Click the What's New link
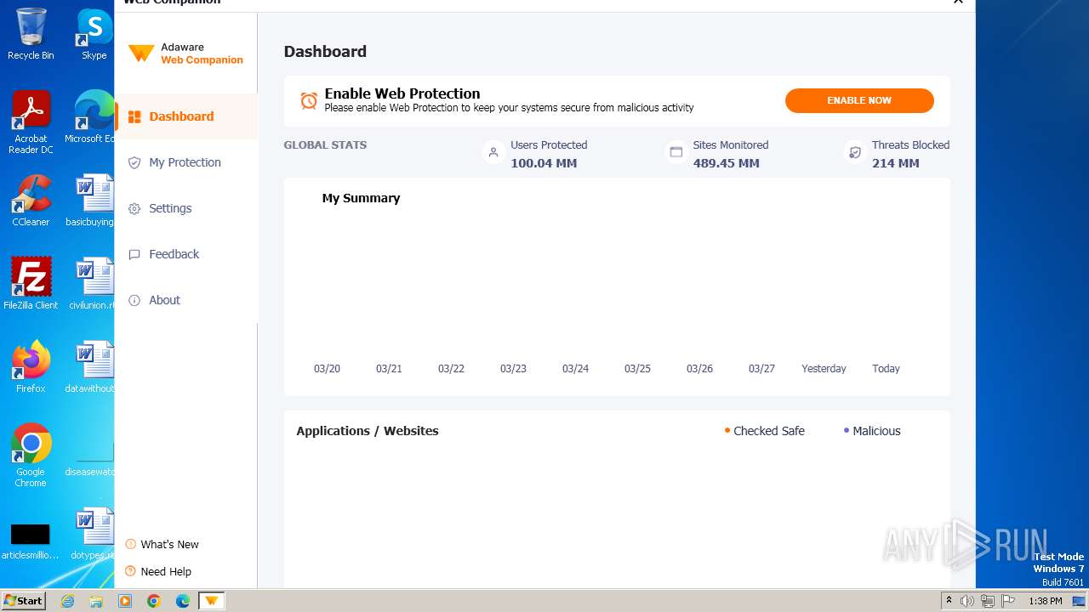 [x=169, y=544]
